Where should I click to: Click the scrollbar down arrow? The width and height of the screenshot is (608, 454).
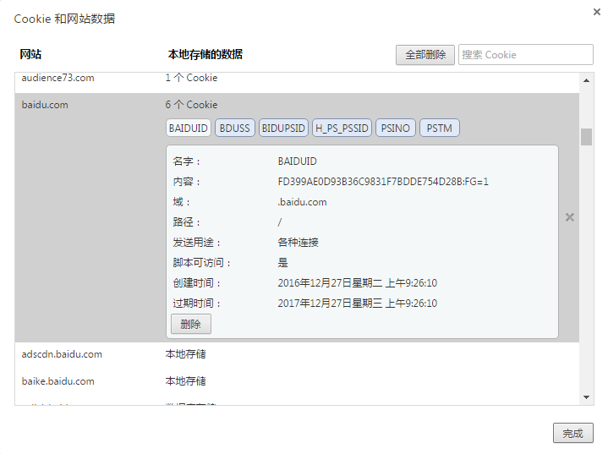pyautogui.click(x=586, y=397)
